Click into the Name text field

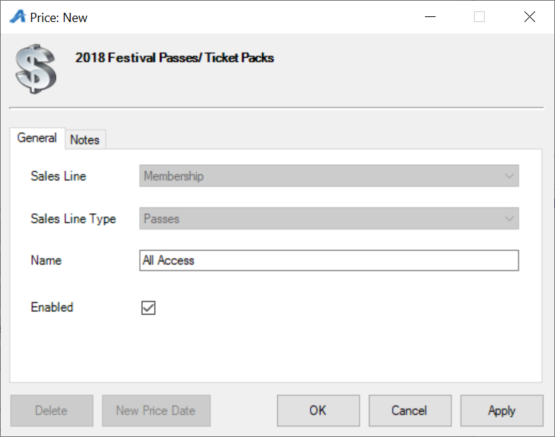point(329,261)
